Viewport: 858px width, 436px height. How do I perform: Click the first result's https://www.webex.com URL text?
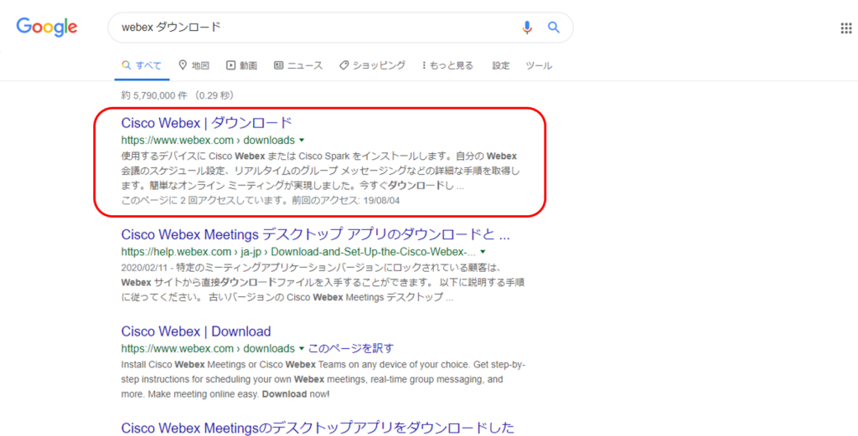(178, 141)
